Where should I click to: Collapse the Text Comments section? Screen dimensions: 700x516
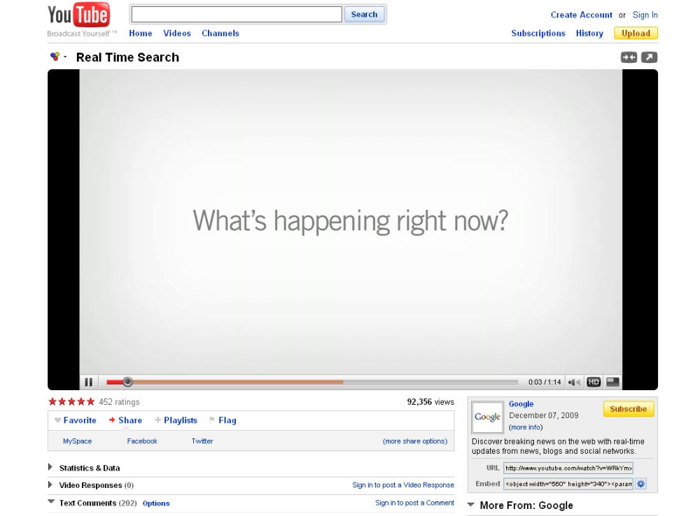tap(51, 502)
